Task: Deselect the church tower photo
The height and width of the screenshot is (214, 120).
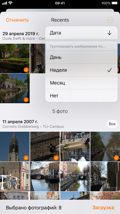Action: 15,146
